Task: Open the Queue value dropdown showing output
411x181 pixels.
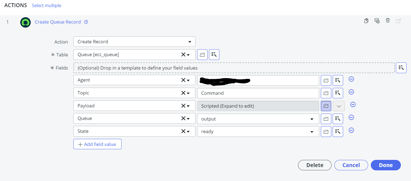Action: 258,119
